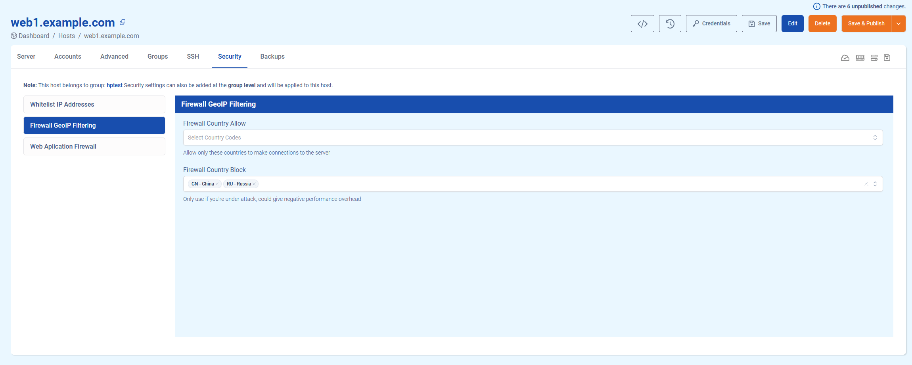The width and height of the screenshot is (912, 365).
Task: Open the Firewall Country Allow dropdown
Action: point(533,138)
